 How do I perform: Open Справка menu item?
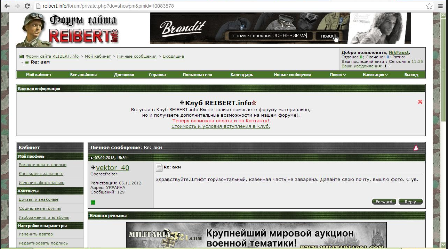(x=157, y=75)
